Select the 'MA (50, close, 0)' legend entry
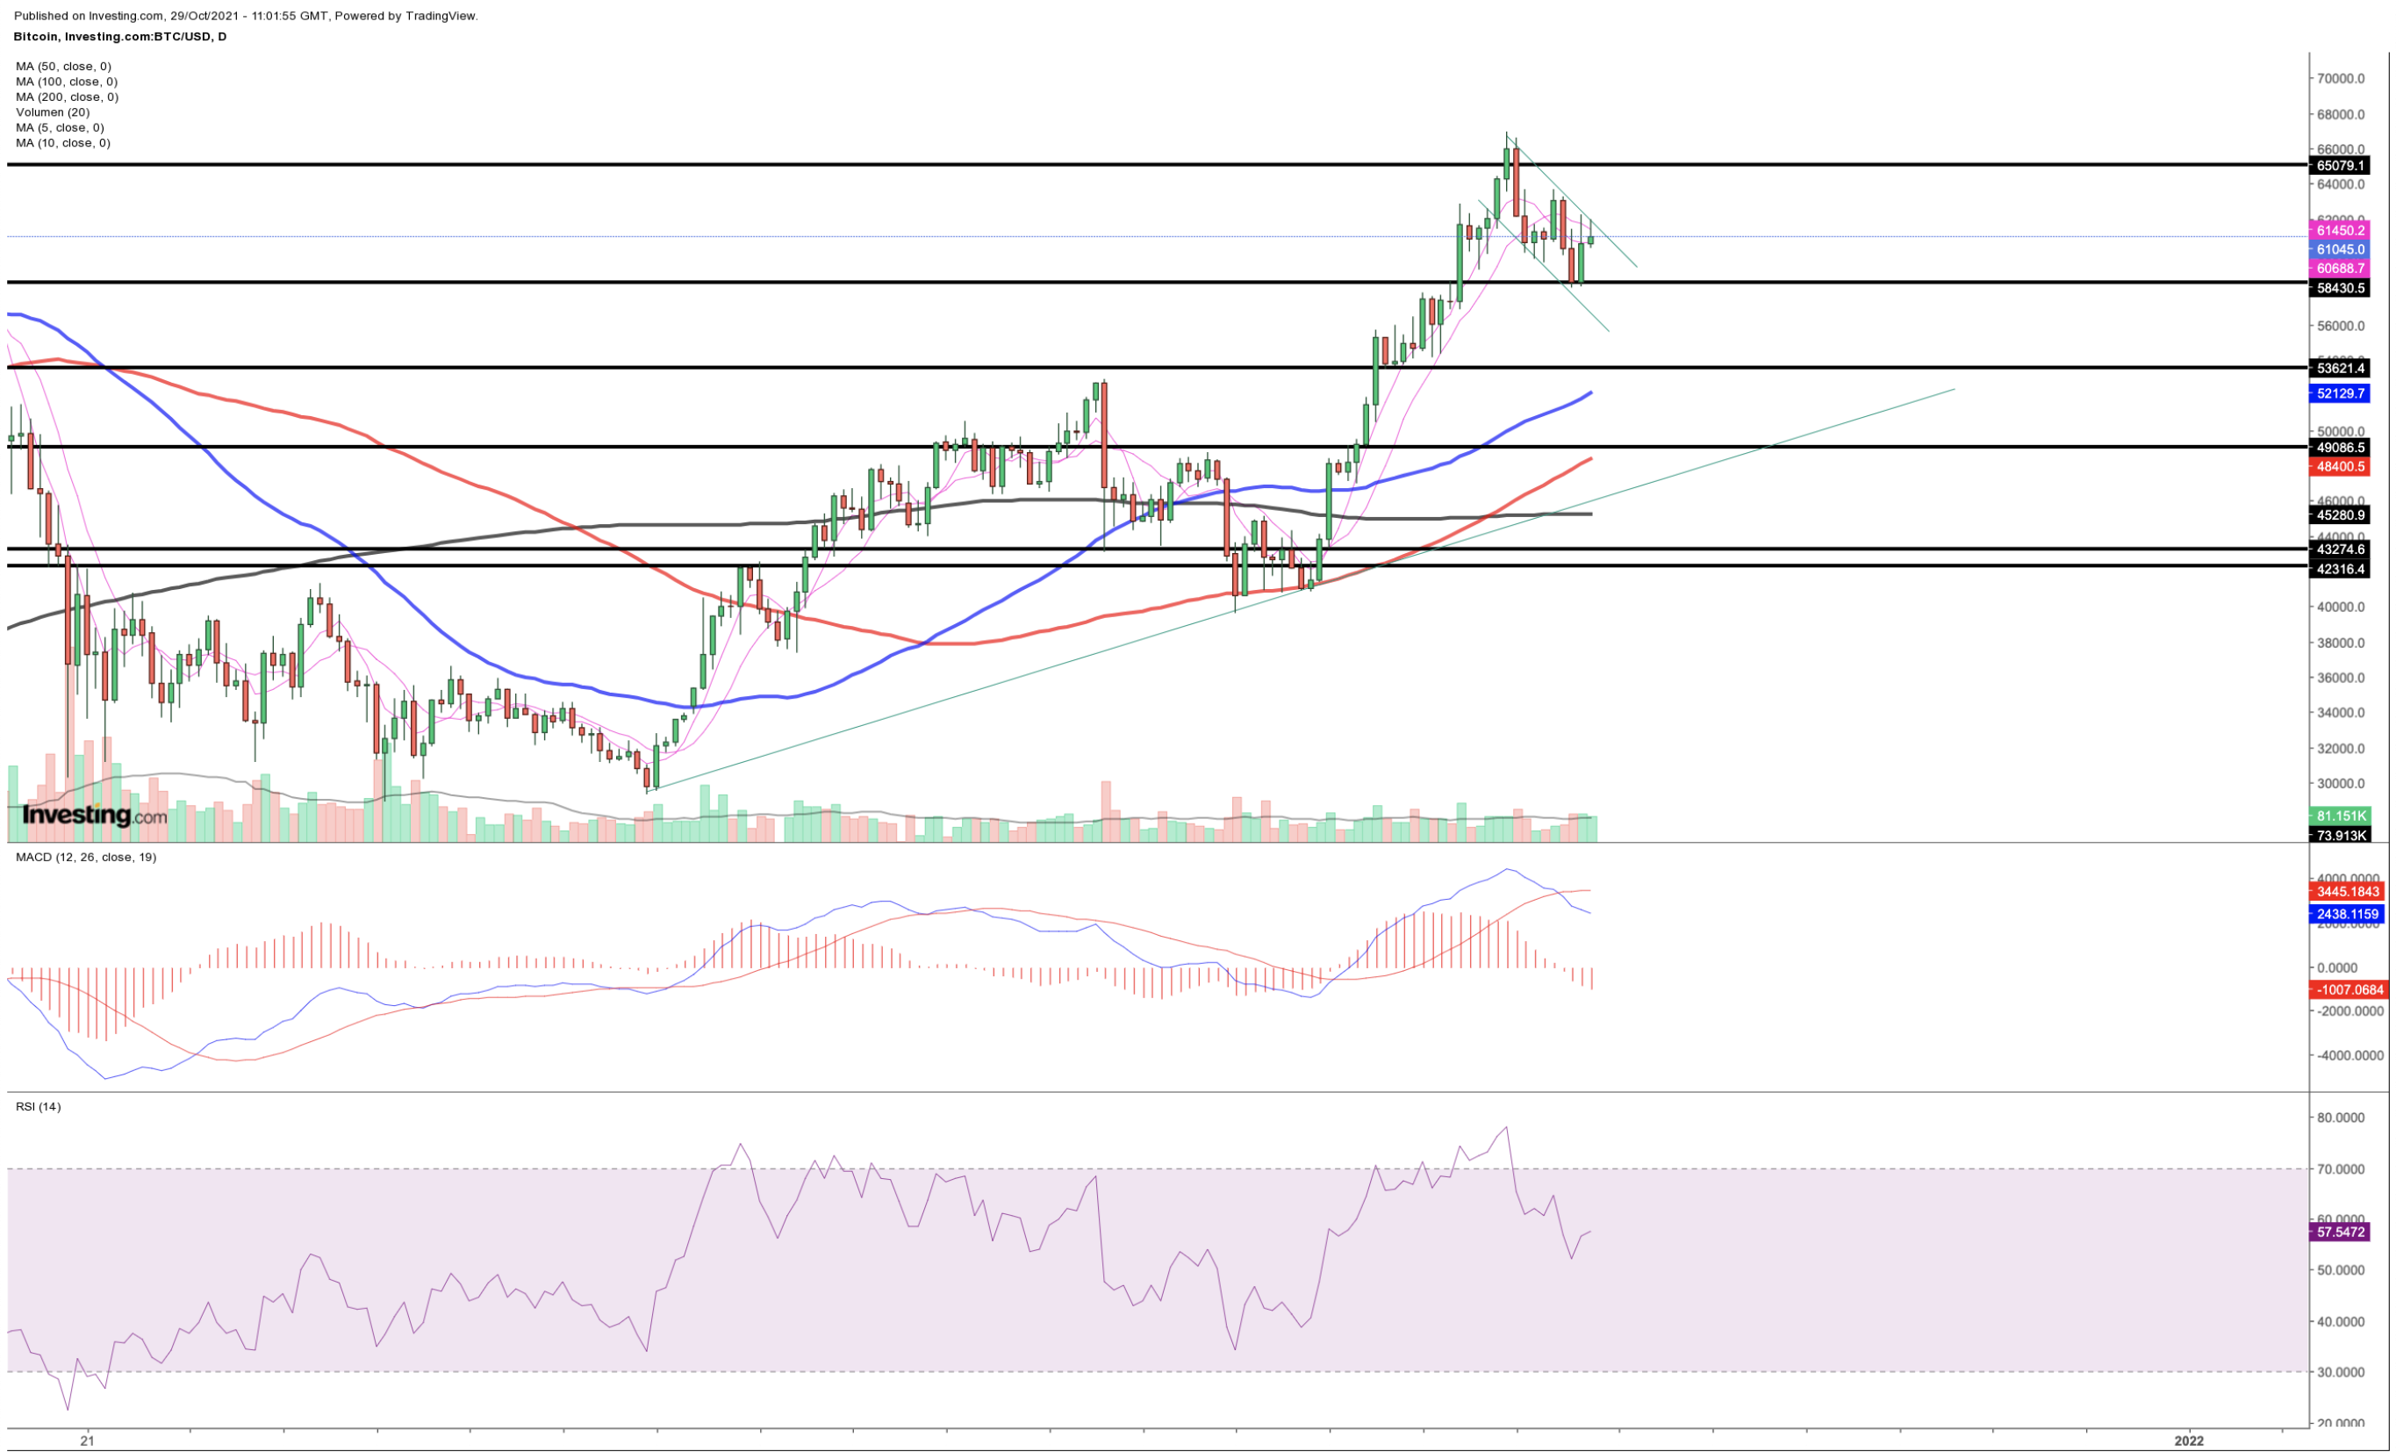Image resolution: width=2396 pixels, height=1452 pixels. pyautogui.click(x=63, y=66)
